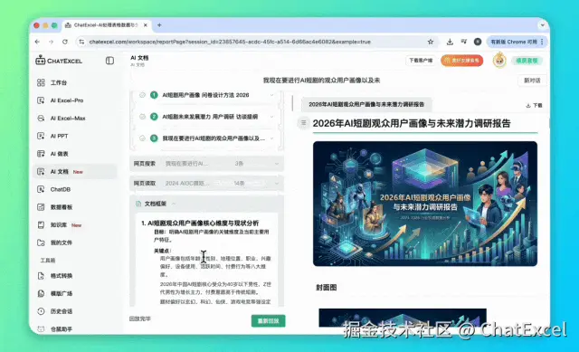Open a new browser tab
The height and width of the screenshot is (352, 579).
159,25
